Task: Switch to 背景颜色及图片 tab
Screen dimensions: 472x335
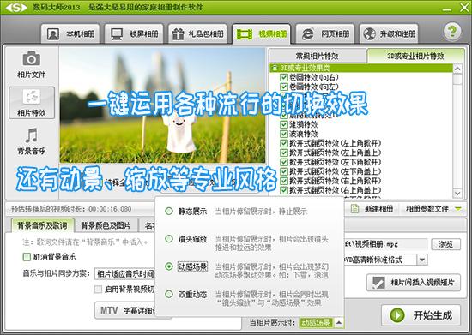Action: point(106,225)
